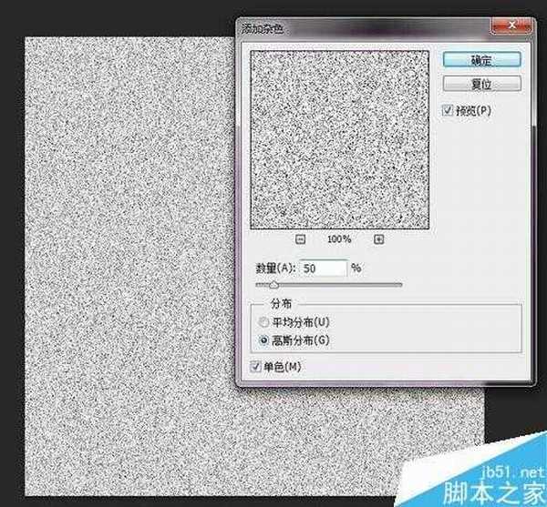547x507 pixels.
Task: Zoom in the noise preview with plus button
Action: coord(379,239)
